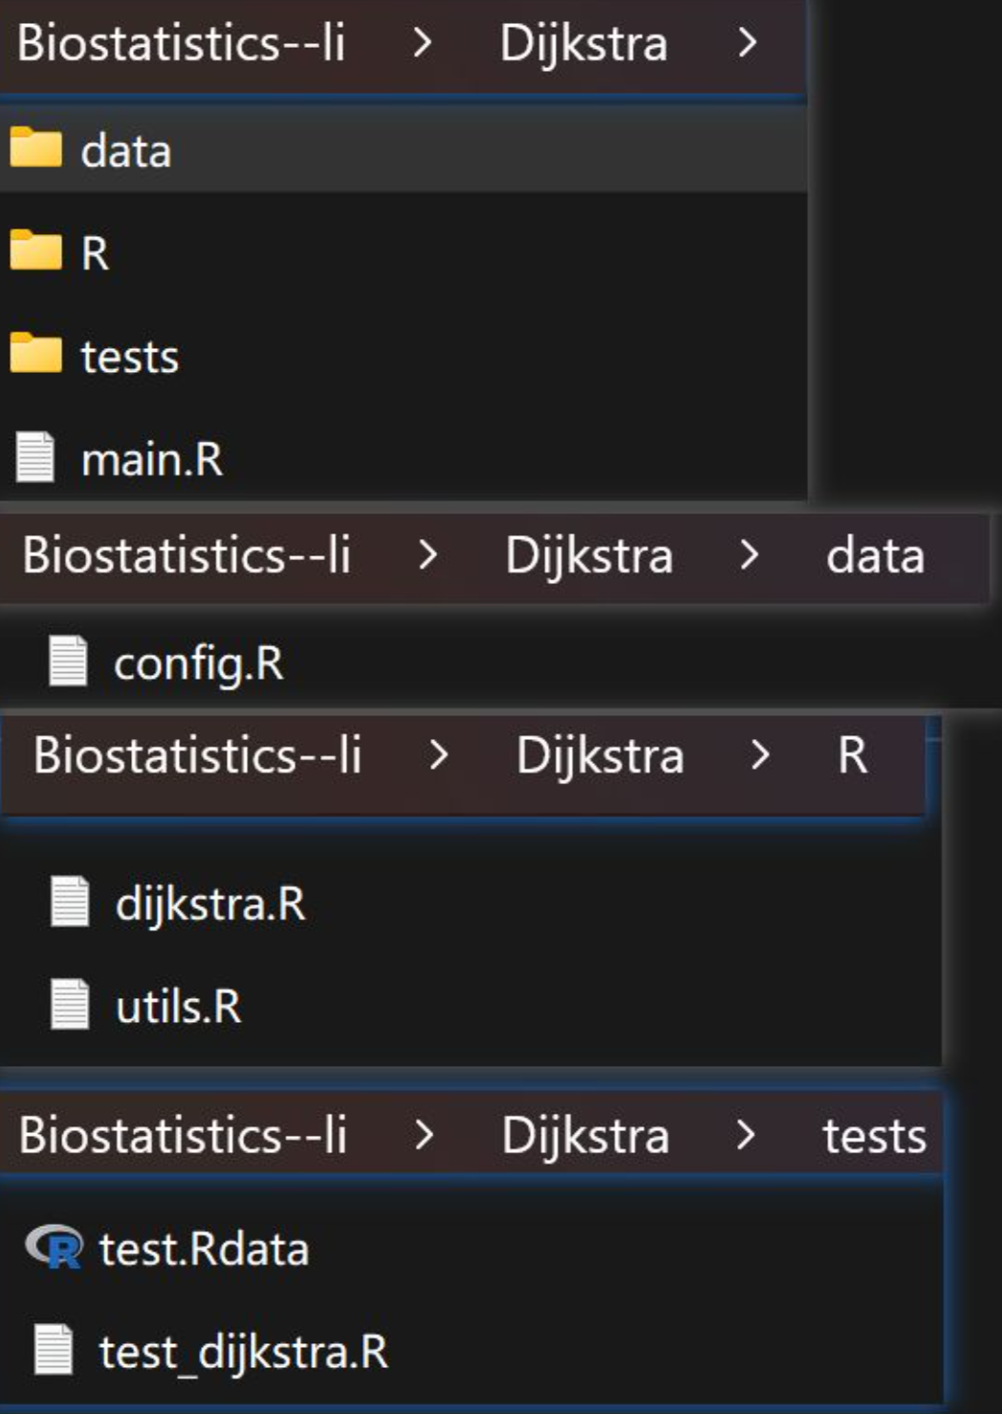
Task: Click the data breadcrumb segment in path
Action: coord(875,555)
